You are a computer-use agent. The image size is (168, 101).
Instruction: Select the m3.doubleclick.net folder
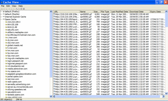[x=16, y=66]
